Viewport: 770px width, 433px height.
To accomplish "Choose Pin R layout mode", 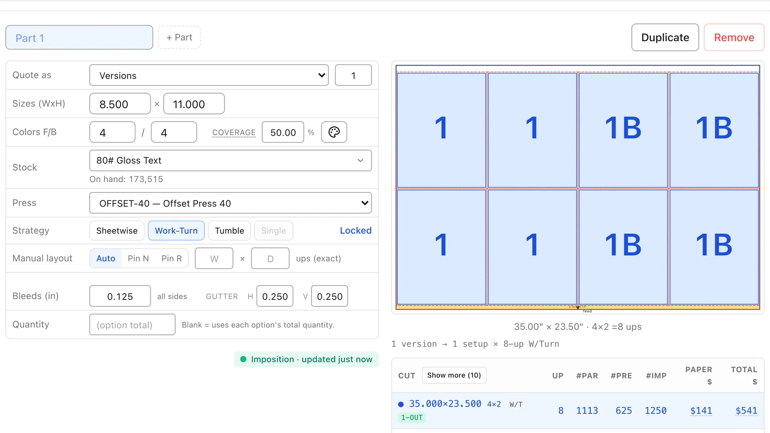I will (172, 259).
